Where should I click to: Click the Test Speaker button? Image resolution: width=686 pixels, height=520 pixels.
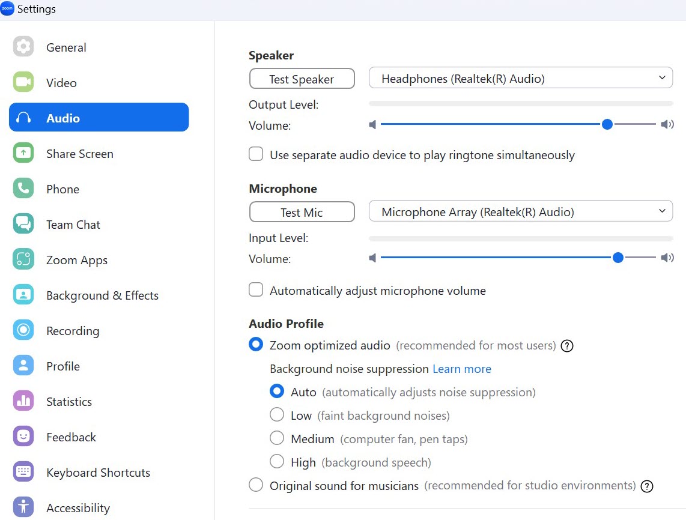point(302,79)
